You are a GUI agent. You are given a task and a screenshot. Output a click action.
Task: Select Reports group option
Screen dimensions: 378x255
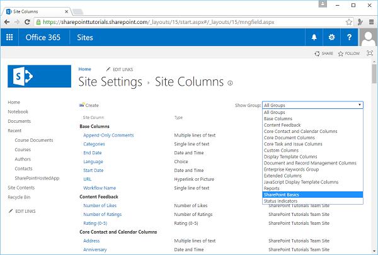click(x=312, y=188)
